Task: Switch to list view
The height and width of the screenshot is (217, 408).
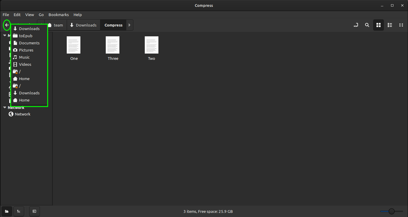Action: (x=390, y=25)
